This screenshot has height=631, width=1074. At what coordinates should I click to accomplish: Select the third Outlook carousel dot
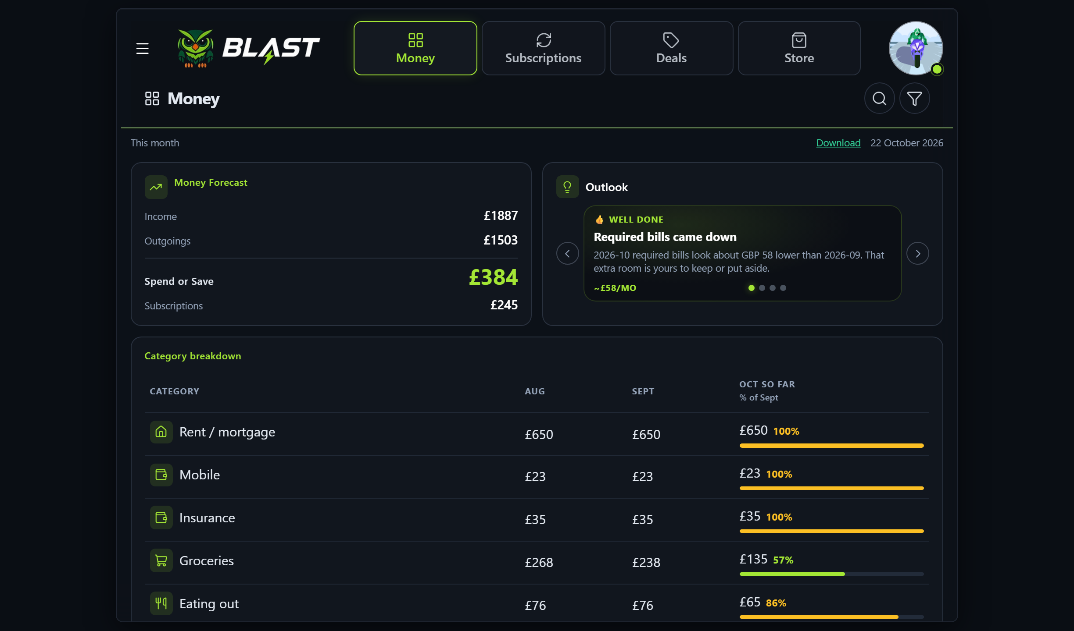coord(772,288)
